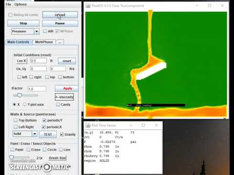This screenshot has height=175, width=234.
Task: Click the pressure P value row
Action: click(x=110, y=142)
